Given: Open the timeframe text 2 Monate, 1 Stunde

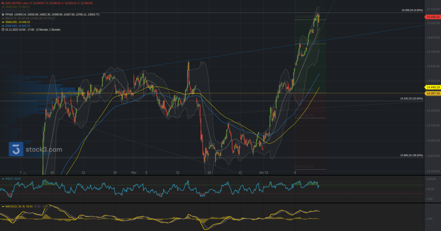Looking at the screenshot, I should click(48, 30).
